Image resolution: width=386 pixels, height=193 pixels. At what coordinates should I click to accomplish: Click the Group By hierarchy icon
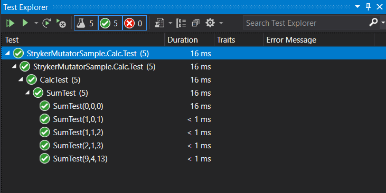click(181, 23)
